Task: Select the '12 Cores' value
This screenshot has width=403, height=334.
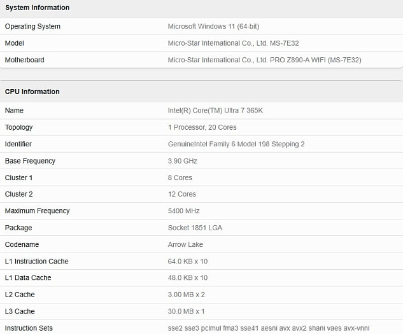Action: point(182,194)
